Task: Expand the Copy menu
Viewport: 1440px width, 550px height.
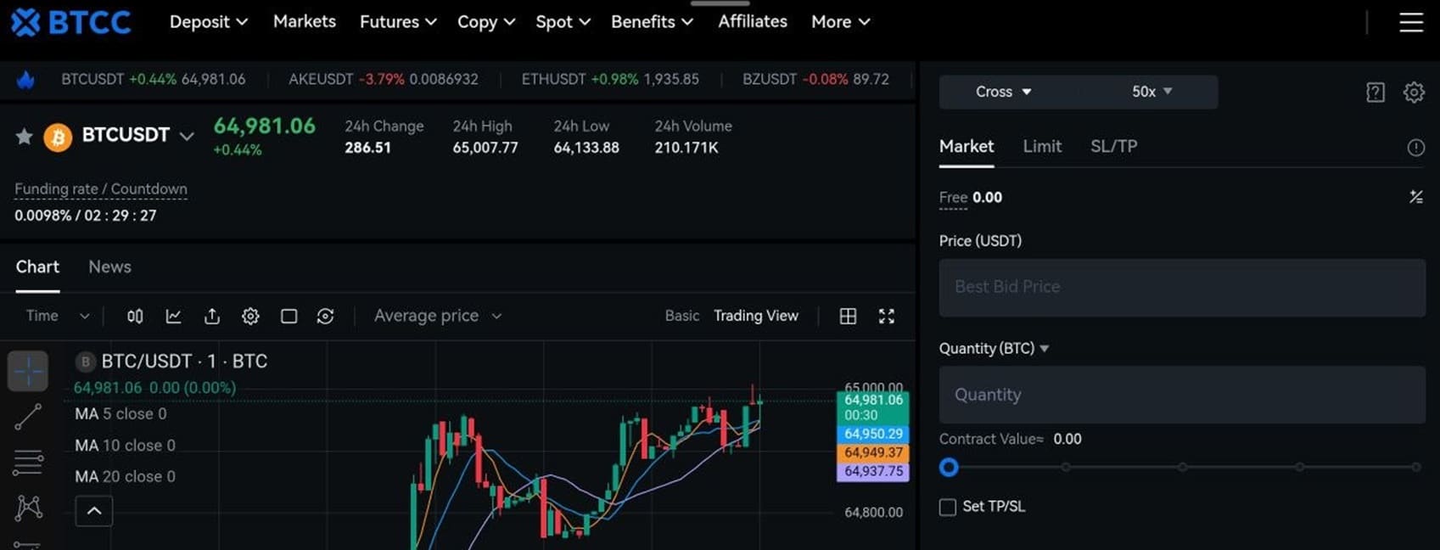Action: pyautogui.click(x=486, y=22)
